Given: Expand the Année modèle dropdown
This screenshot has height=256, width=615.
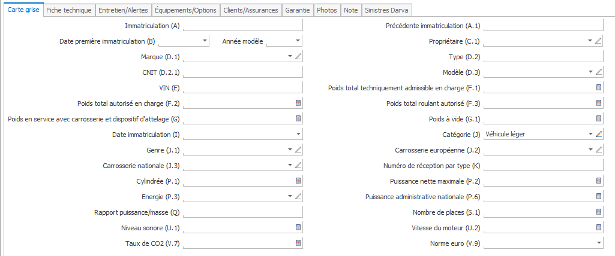Looking at the screenshot, I should click(x=298, y=41).
